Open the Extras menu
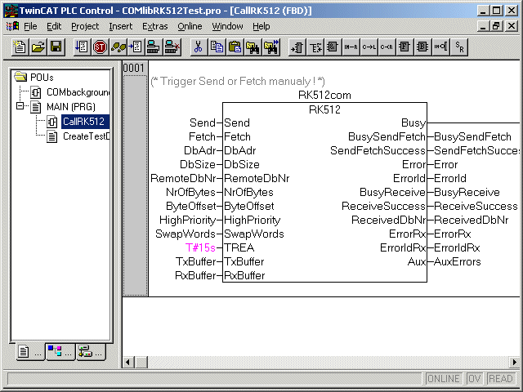This screenshot has width=523, height=392. 154,26
